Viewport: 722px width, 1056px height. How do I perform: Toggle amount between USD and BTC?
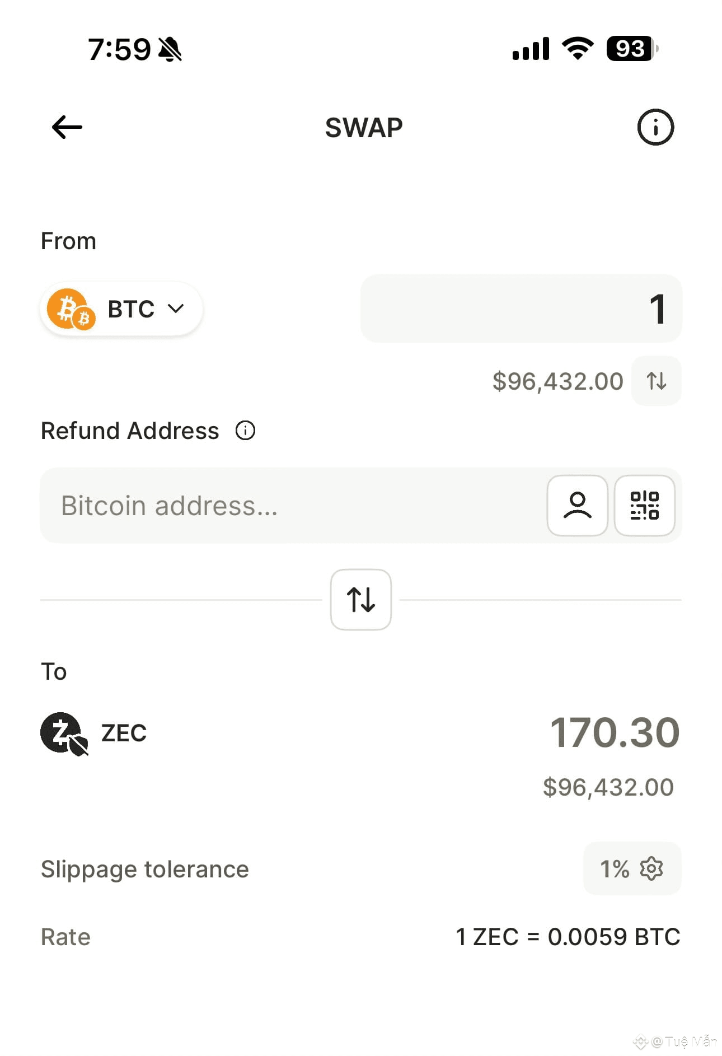pyautogui.click(x=656, y=381)
